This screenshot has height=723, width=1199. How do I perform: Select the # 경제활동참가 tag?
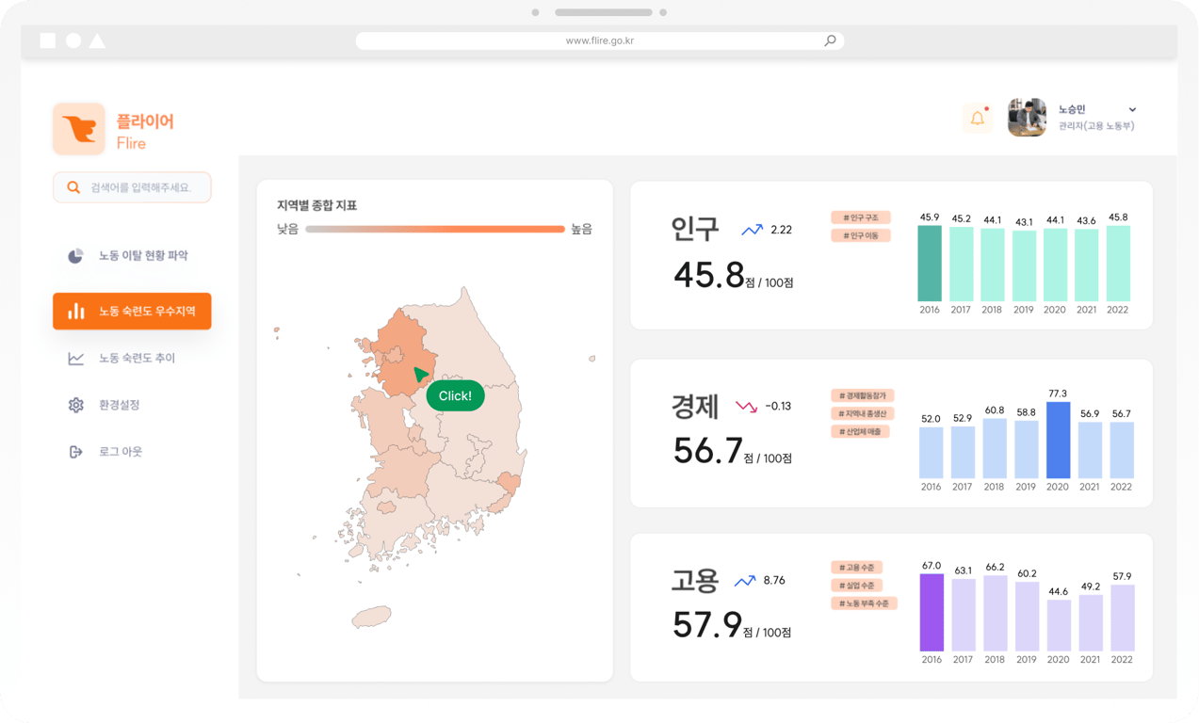point(863,395)
